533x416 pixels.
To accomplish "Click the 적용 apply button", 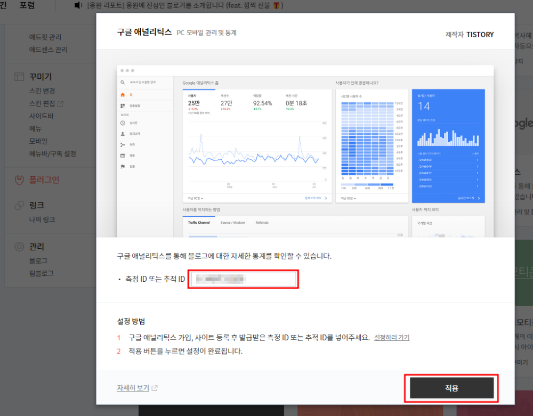I will coord(451,388).
